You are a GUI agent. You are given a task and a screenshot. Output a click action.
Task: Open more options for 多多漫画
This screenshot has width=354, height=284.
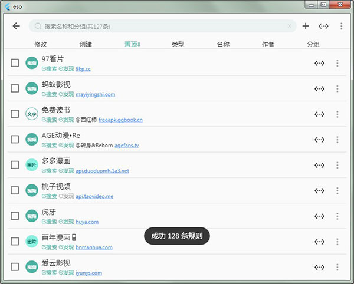[x=337, y=165]
